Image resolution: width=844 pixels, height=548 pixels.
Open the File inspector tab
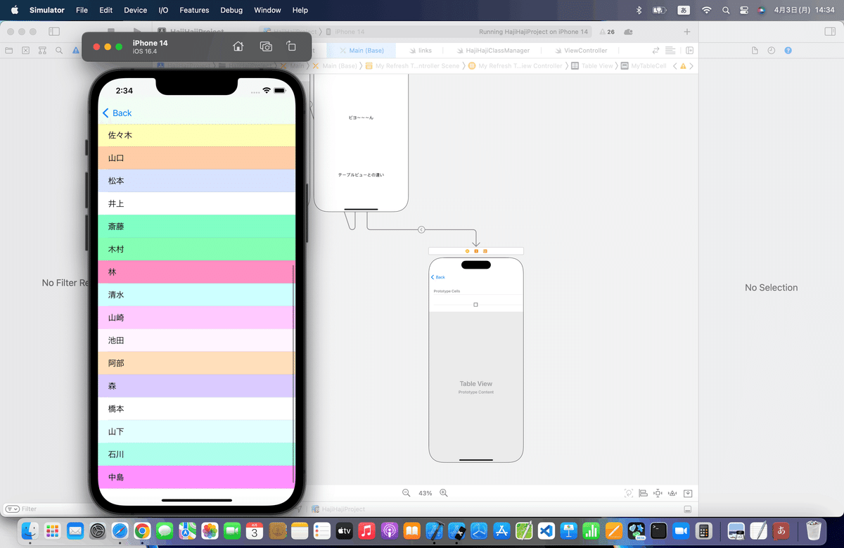click(755, 51)
